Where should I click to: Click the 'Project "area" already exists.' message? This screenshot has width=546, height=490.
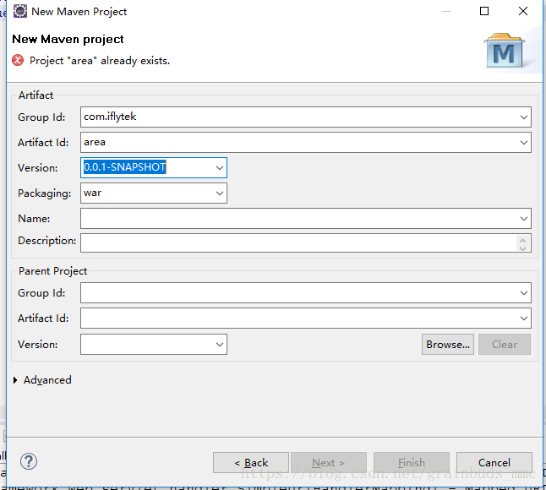[100, 61]
